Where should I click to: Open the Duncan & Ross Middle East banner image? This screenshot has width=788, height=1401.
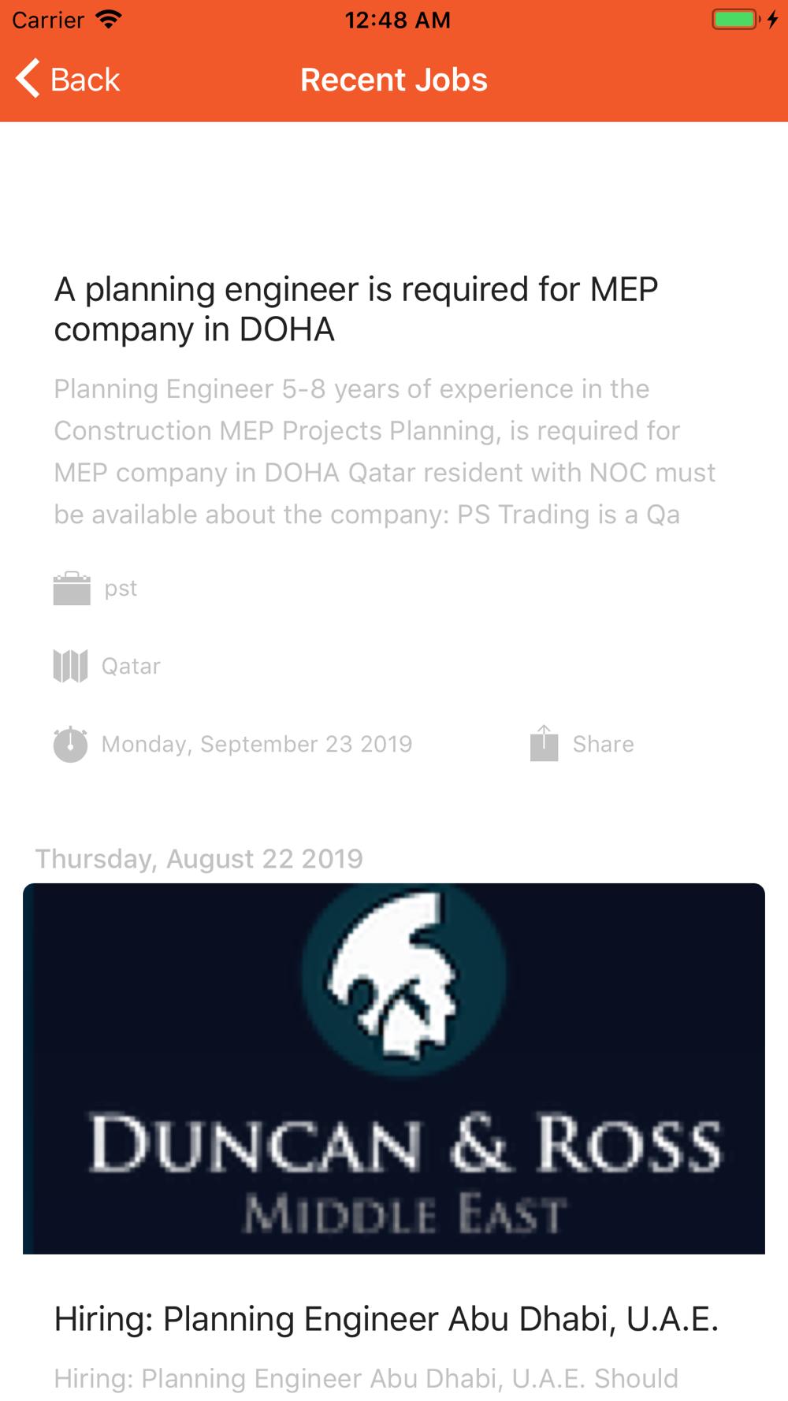[x=394, y=1068]
